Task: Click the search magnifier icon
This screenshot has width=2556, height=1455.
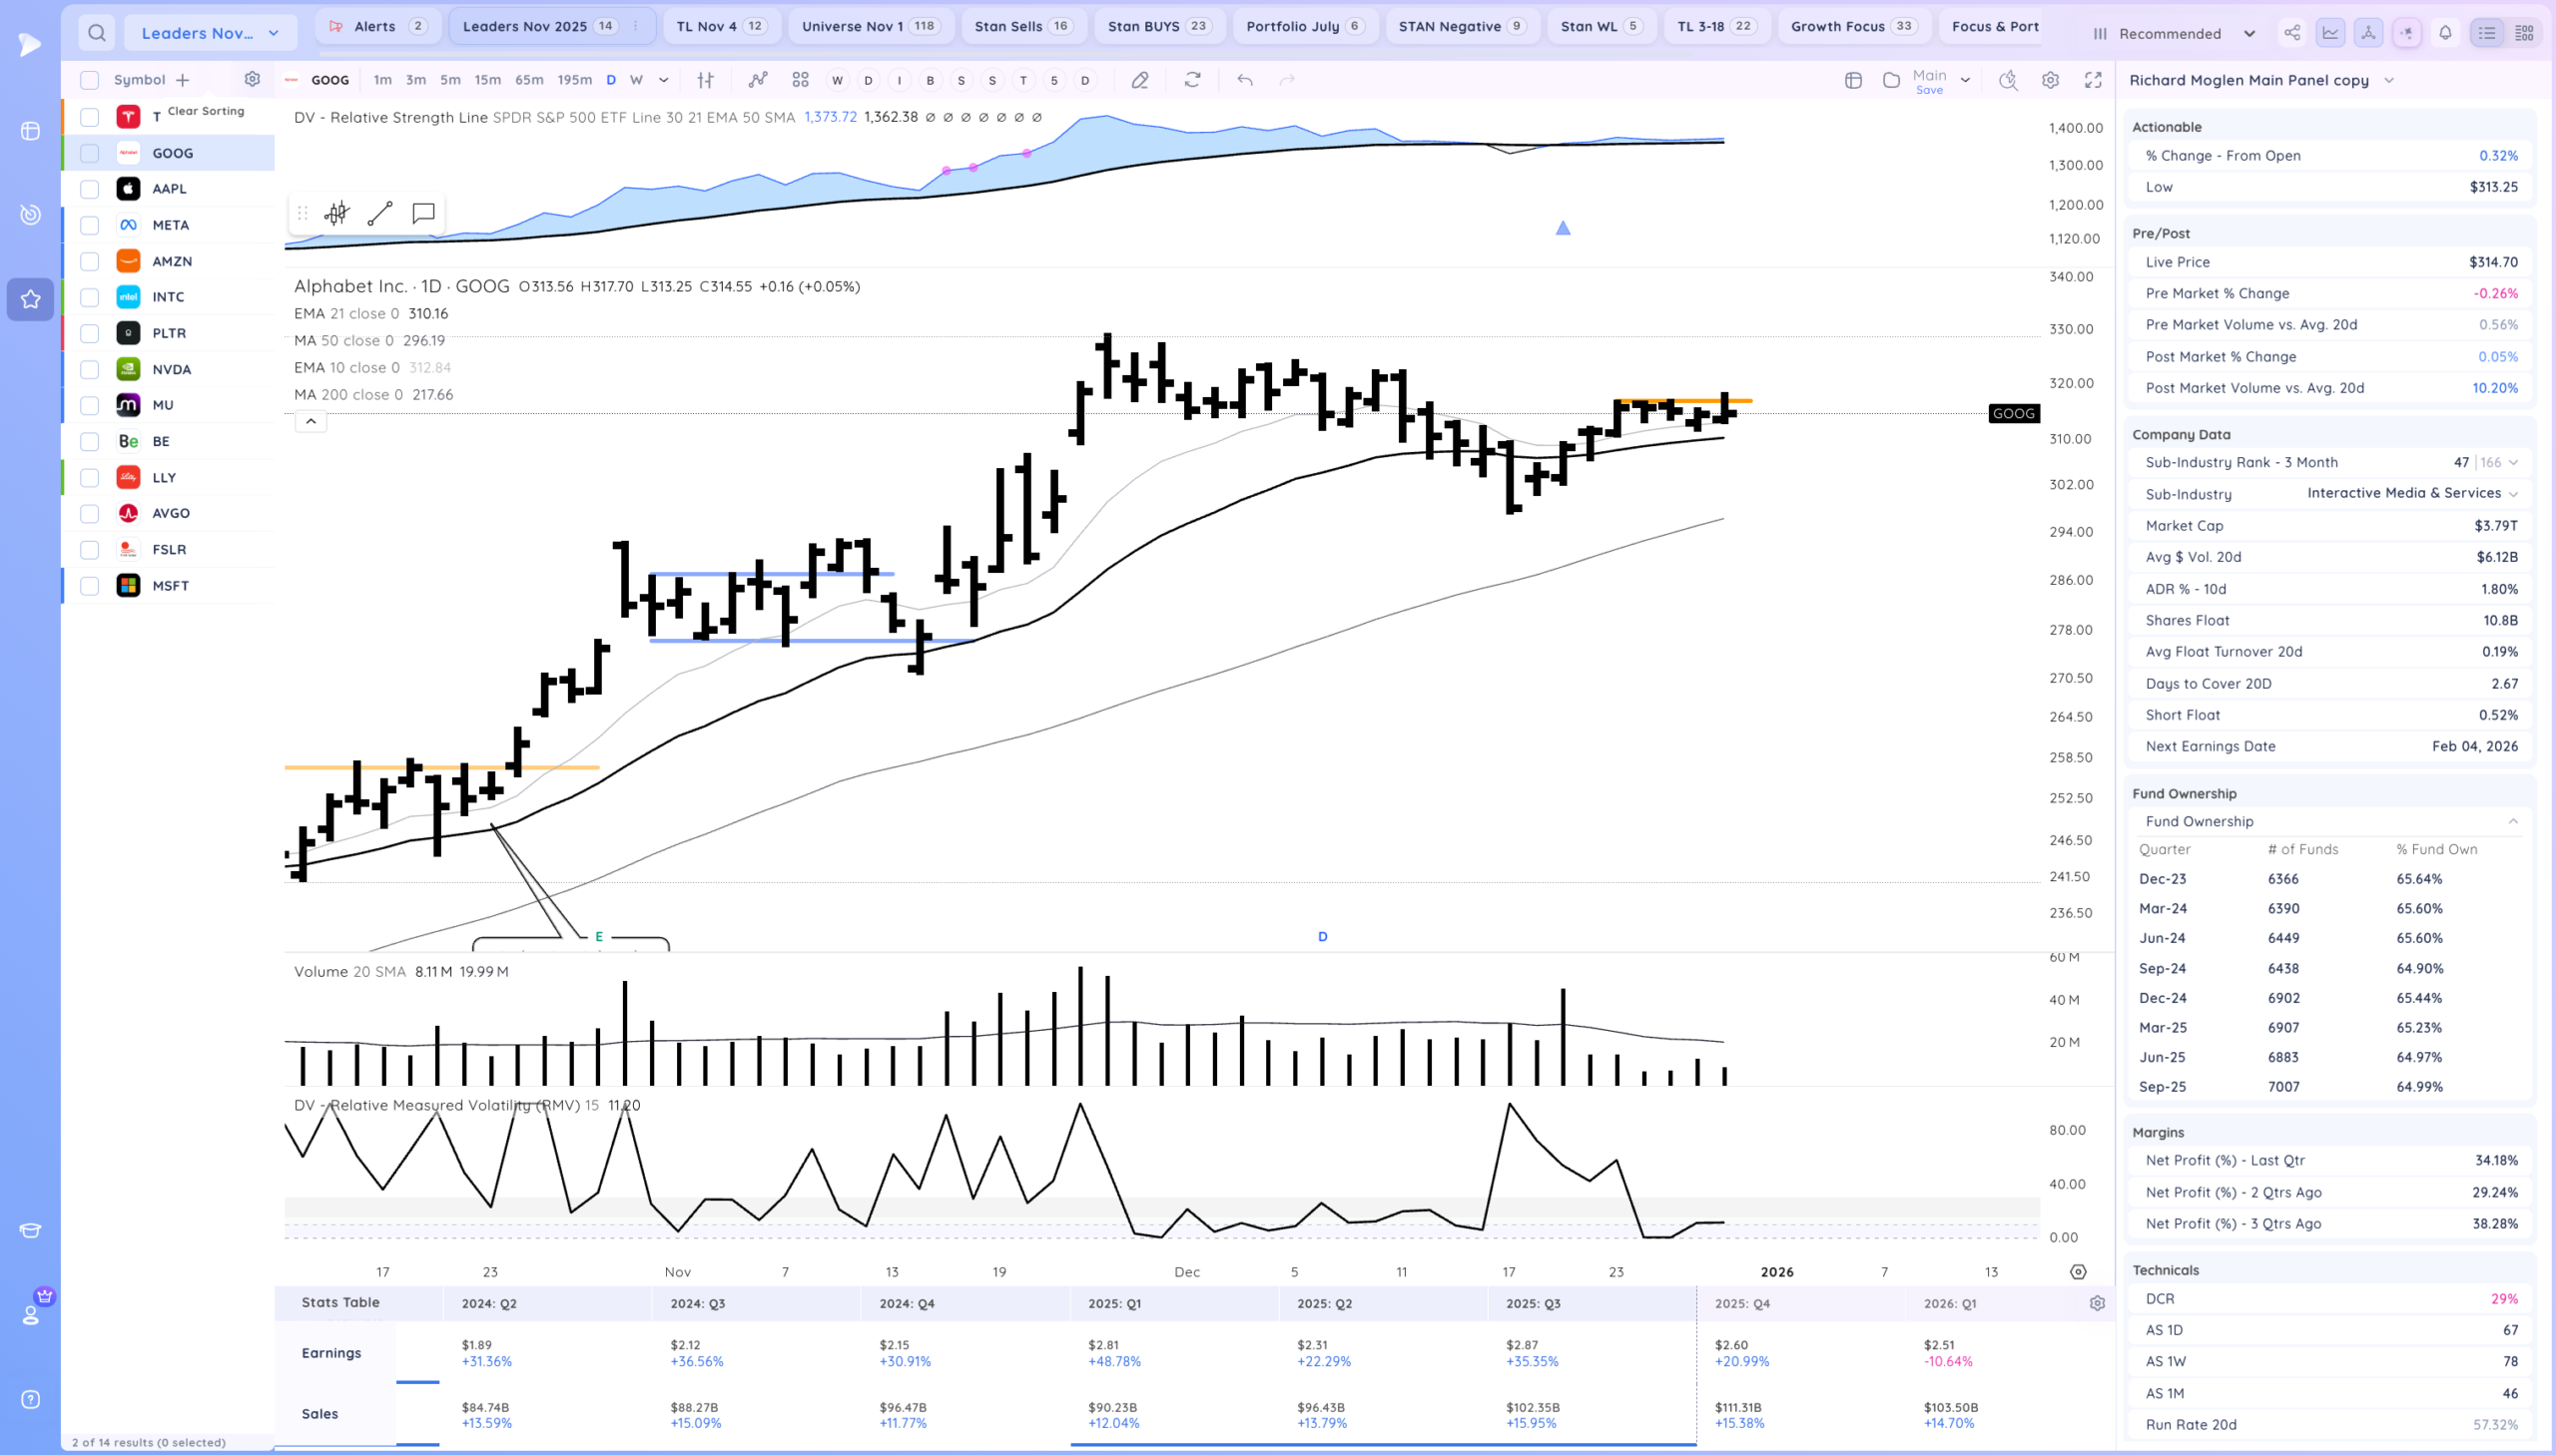Action: click(x=96, y=33)
